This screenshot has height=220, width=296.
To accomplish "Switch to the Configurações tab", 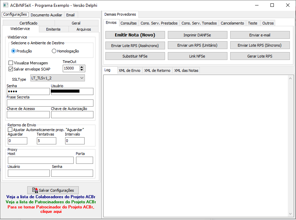I will pyautogui.click(x=15, y=15).
